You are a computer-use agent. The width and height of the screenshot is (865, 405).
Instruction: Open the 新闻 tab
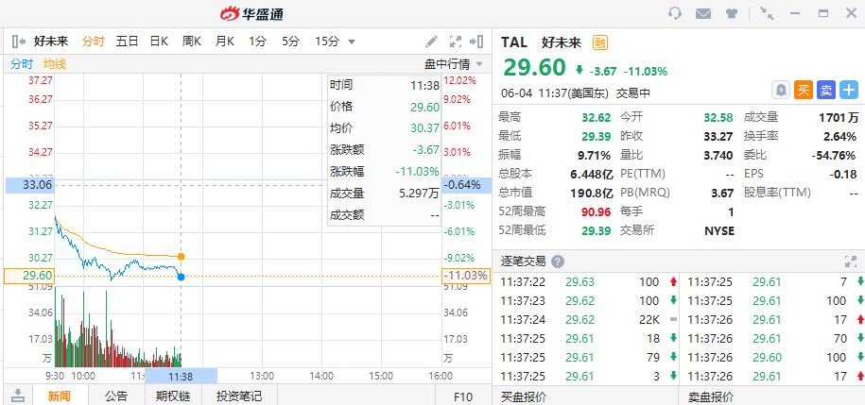click(59, 397)
